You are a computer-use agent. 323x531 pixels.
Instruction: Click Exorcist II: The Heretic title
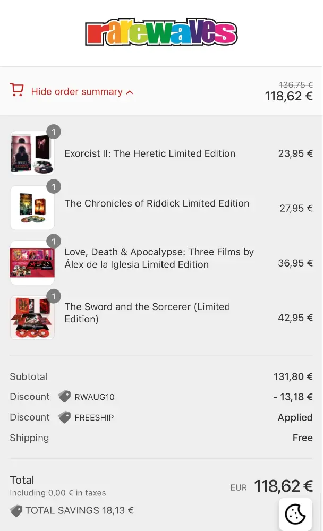click(x=150, y=153)
